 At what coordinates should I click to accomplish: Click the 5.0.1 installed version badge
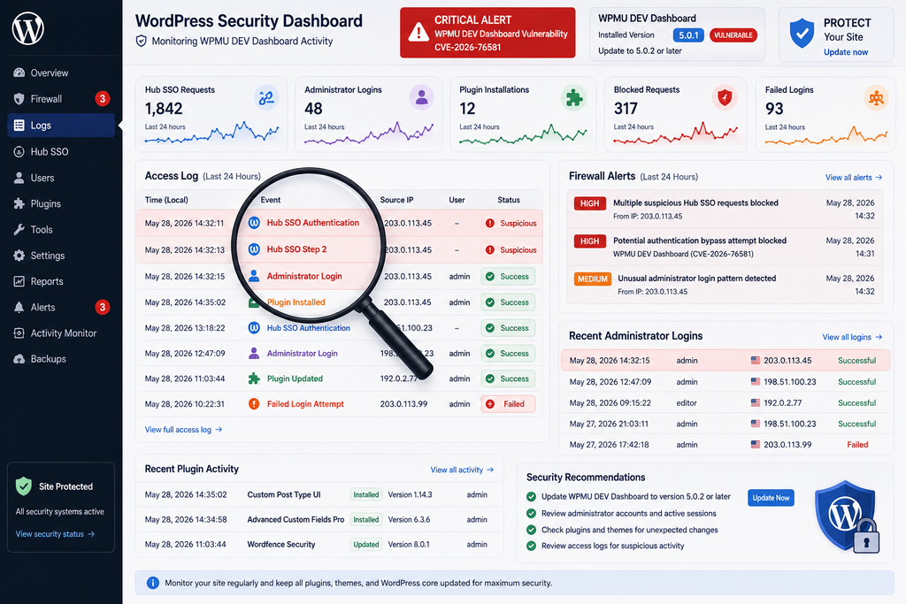pyautogui.click(x=688, y=35)
